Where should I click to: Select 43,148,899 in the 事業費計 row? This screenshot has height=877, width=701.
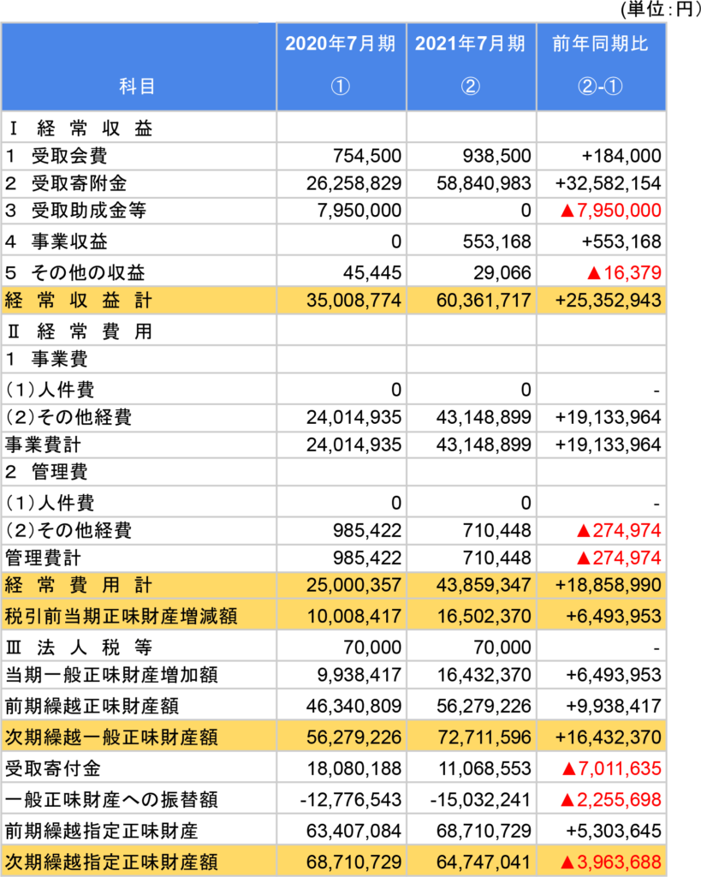[484, 444]
